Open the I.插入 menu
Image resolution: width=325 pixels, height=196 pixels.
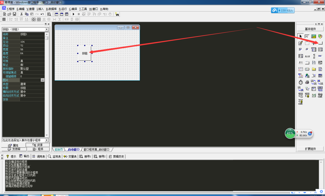coord(40,9)
